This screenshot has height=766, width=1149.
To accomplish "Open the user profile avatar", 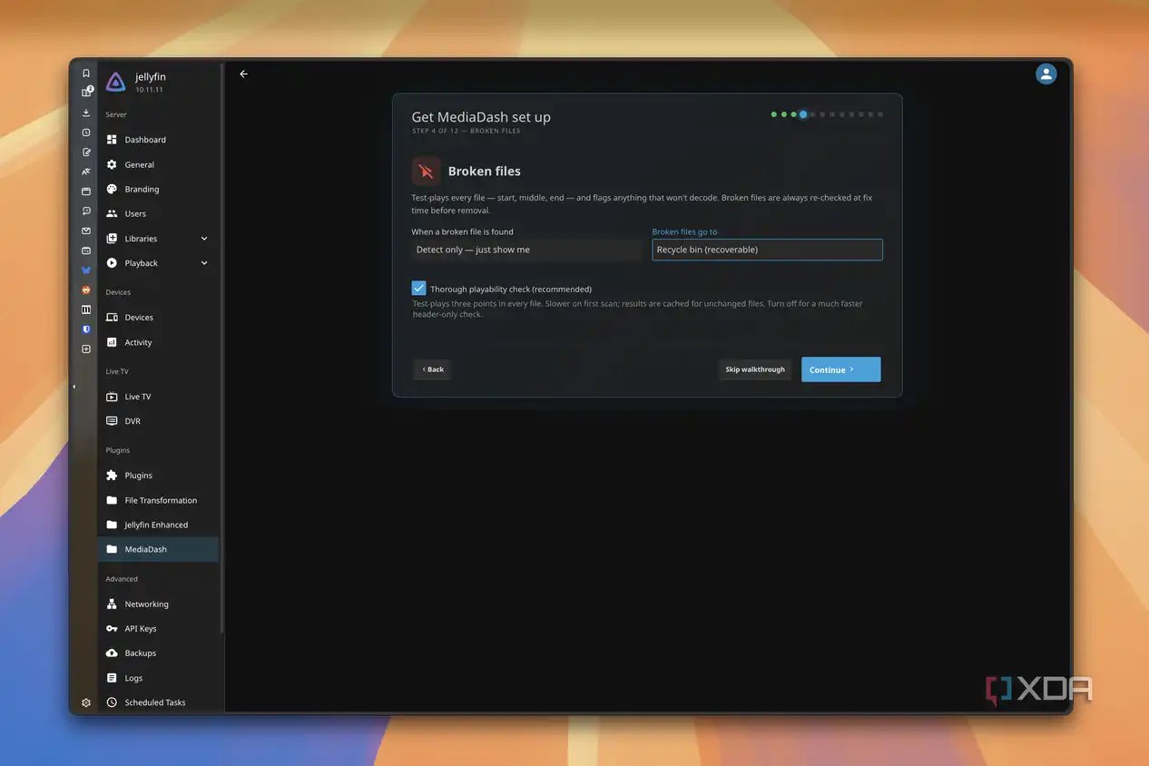I will [x=1046, y=74].
